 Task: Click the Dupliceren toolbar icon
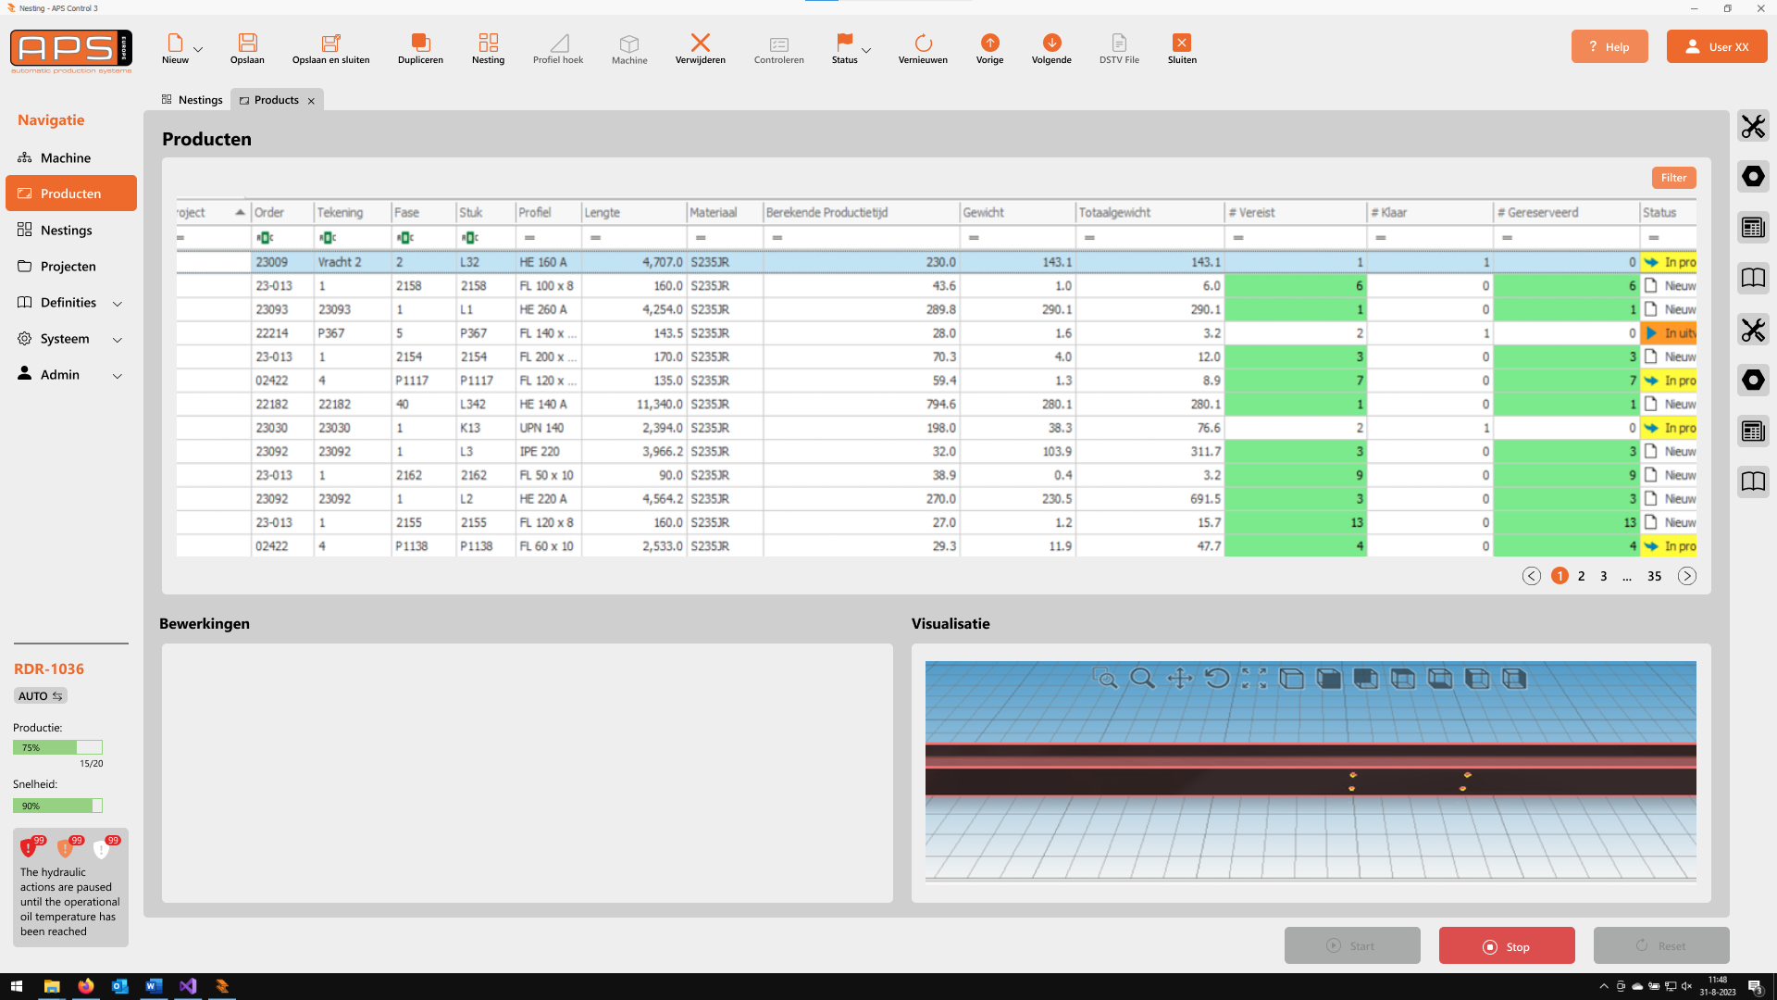(x=420, y=43)
